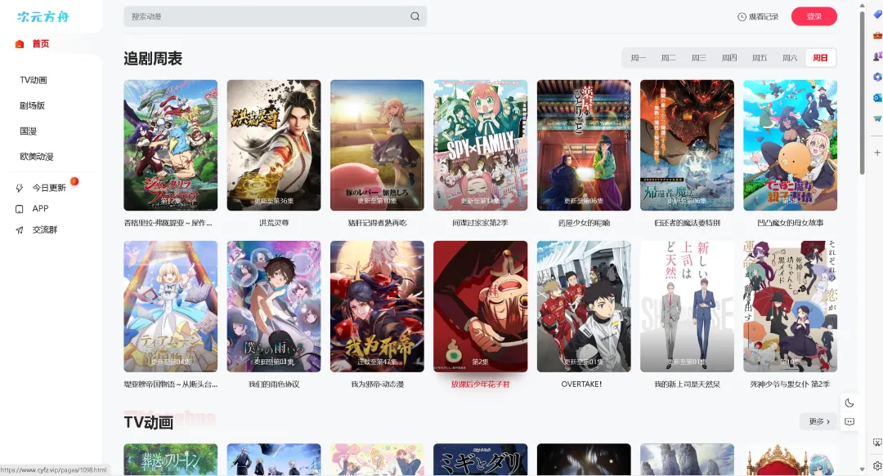Open the 洪荒灵尊 poster
The image size is (883, 476).
[x=274, y=145]
